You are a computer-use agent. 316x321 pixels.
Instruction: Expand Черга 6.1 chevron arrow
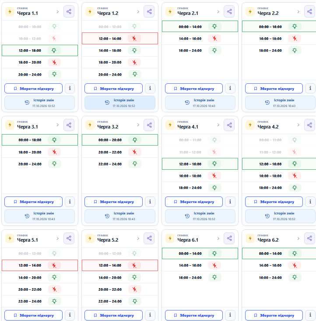(218, 238)
